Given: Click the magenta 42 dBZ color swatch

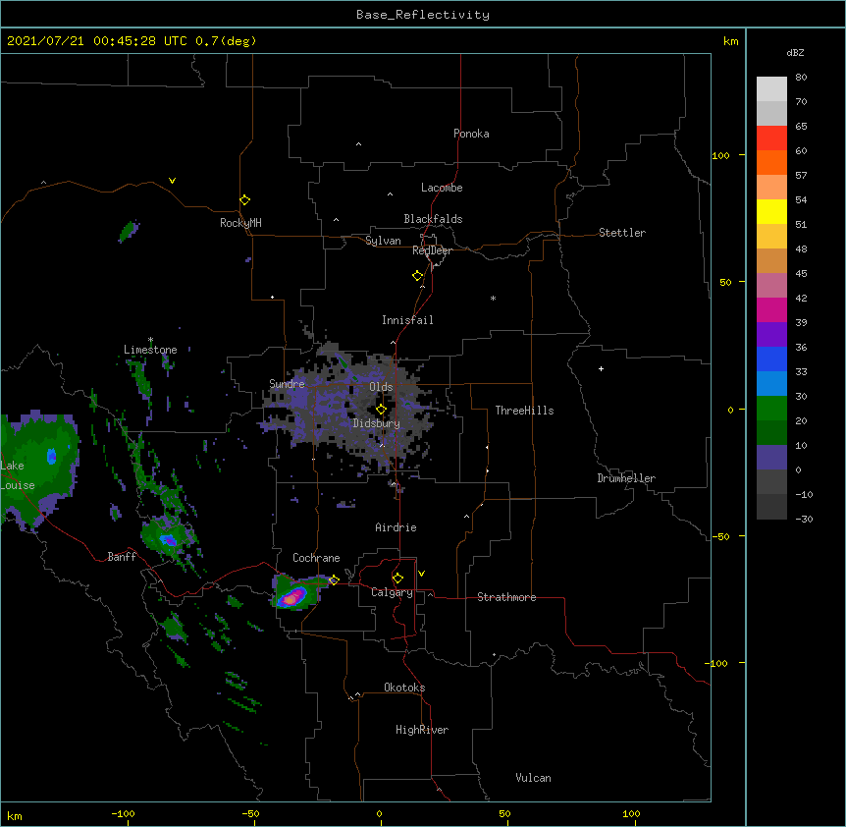Looking at the screenshot, I should [771, 310].
